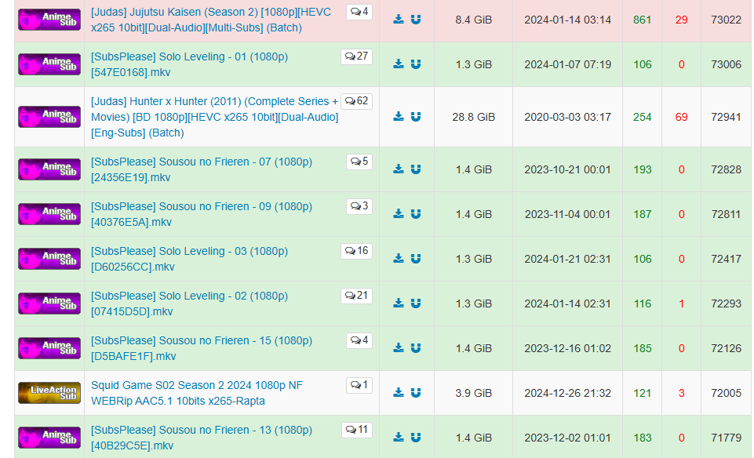The height and width of the screenshot is (458, 754).
Task: View the 11 comments on Sousou no Frieren - 13
Action: (357, 430)
